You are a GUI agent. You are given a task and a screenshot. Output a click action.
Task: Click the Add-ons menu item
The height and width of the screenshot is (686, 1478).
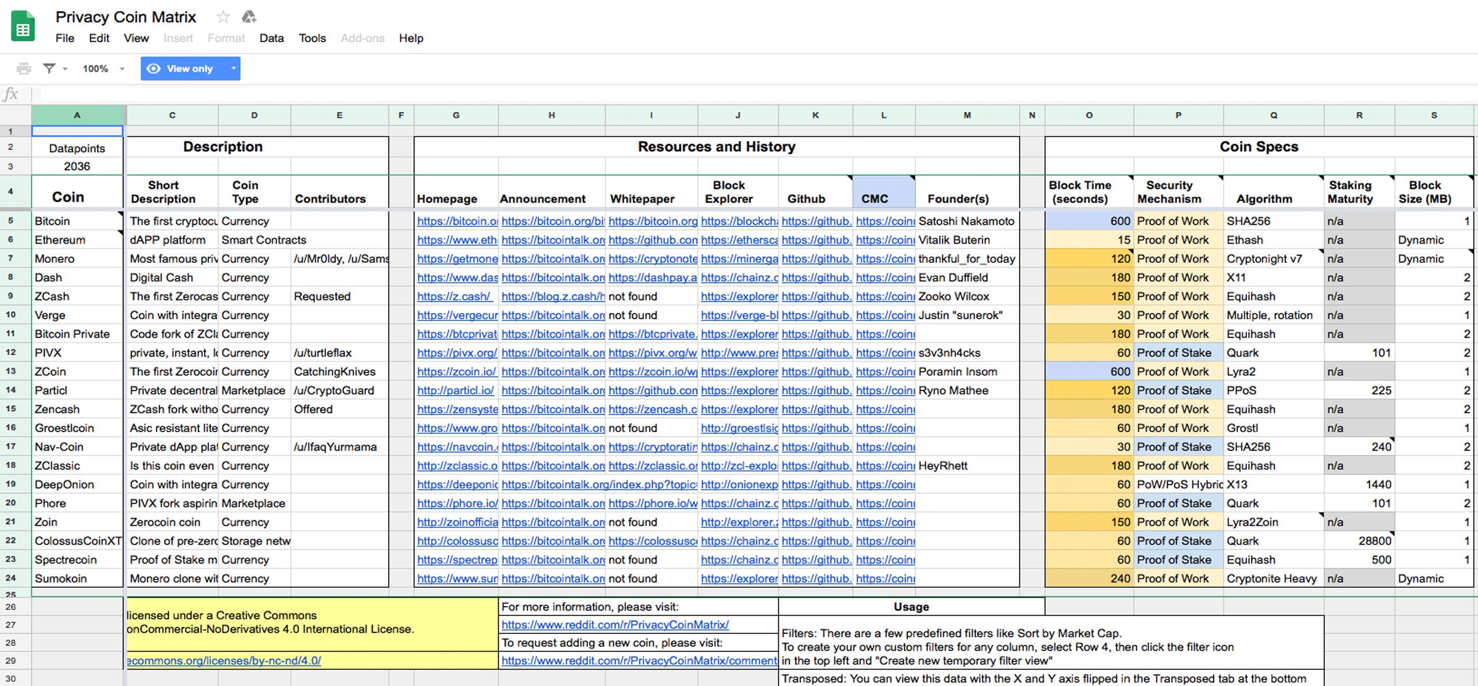tap(361, 37)
